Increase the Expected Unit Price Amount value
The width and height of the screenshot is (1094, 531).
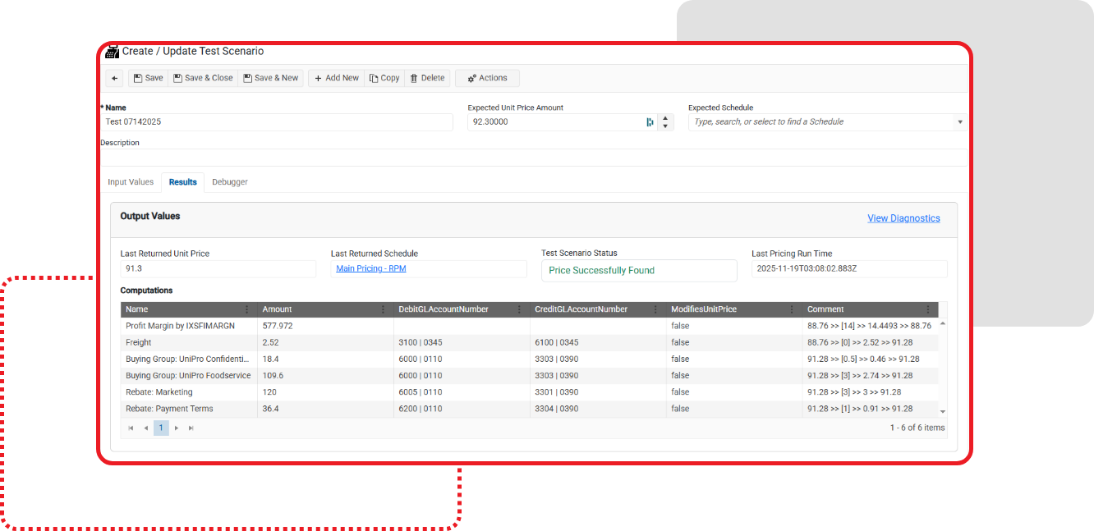[x=665, y=118]
